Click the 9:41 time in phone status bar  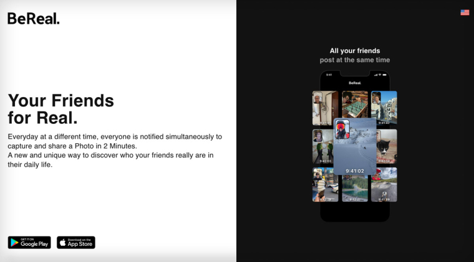coord(329,75)
